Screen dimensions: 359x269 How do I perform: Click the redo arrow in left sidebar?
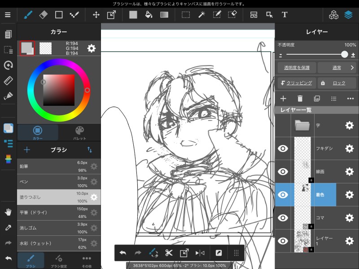8,243
